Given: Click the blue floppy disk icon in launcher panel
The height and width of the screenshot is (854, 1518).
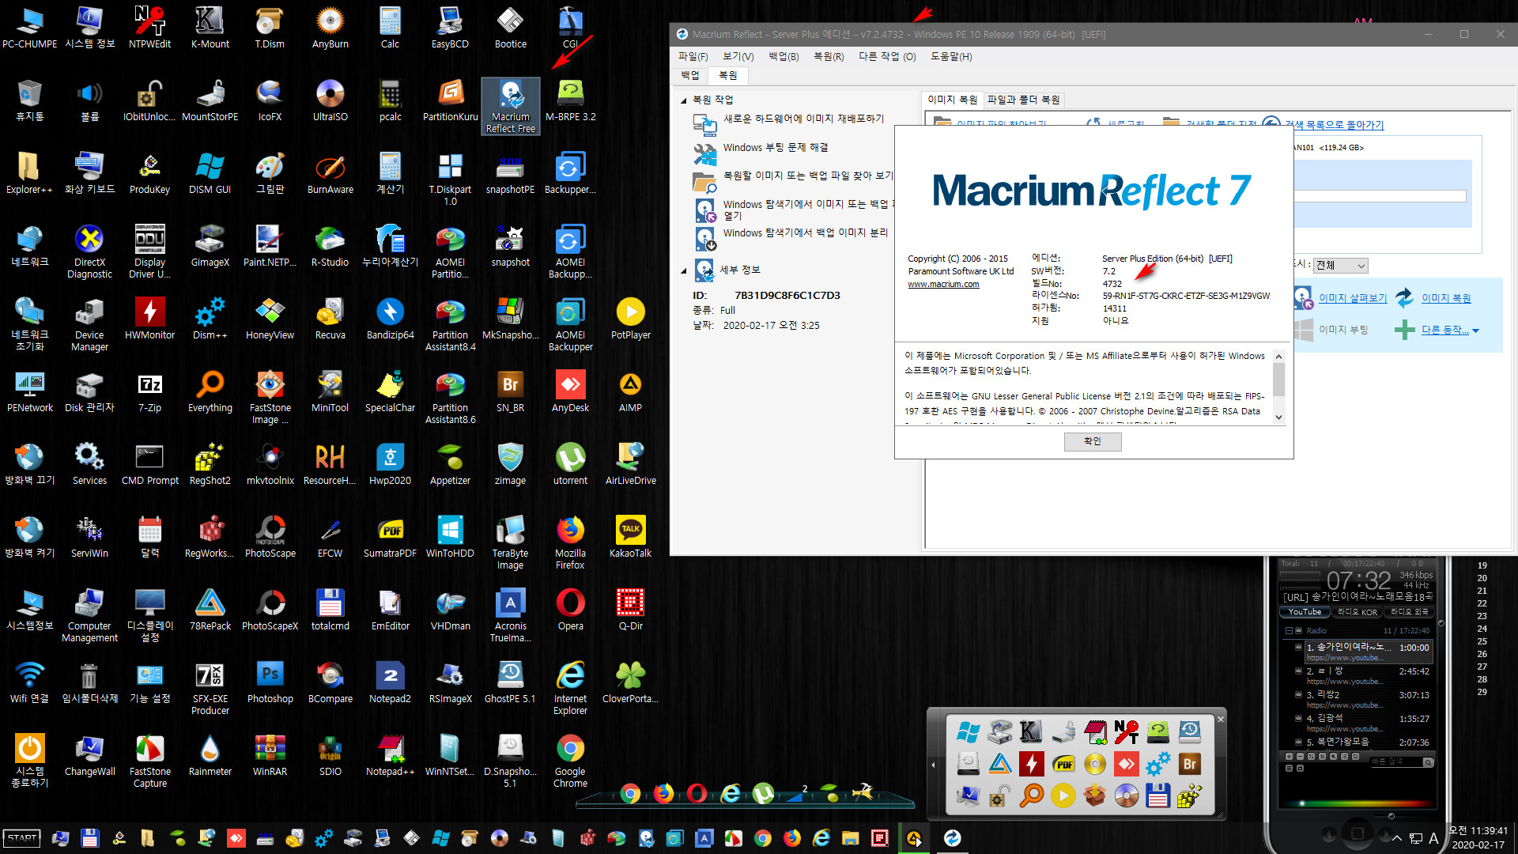Looking at the screenshot, I should (1157, 795).
